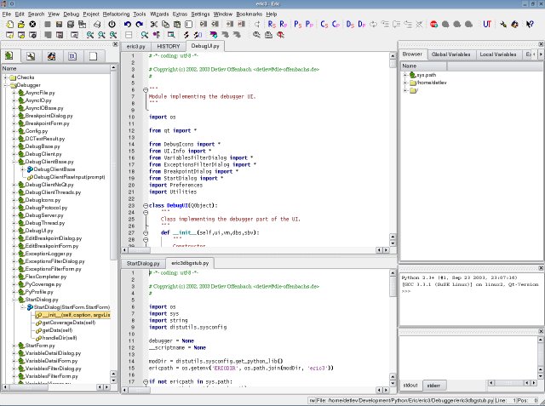Image resolution: width=545 pixels, height=406 pixels.
Task: Switch to the stderr output tab
Action: [x=433, y=386]
